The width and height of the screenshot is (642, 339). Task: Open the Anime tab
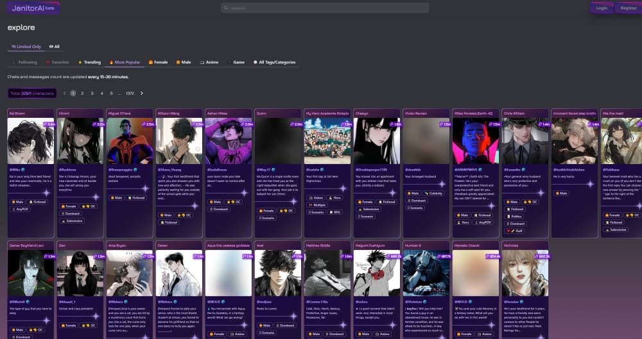coord(209,62)
